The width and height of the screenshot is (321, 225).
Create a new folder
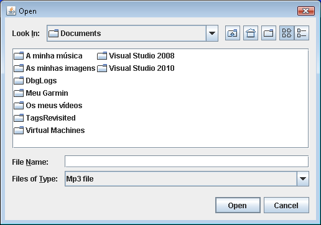point(269,33)
